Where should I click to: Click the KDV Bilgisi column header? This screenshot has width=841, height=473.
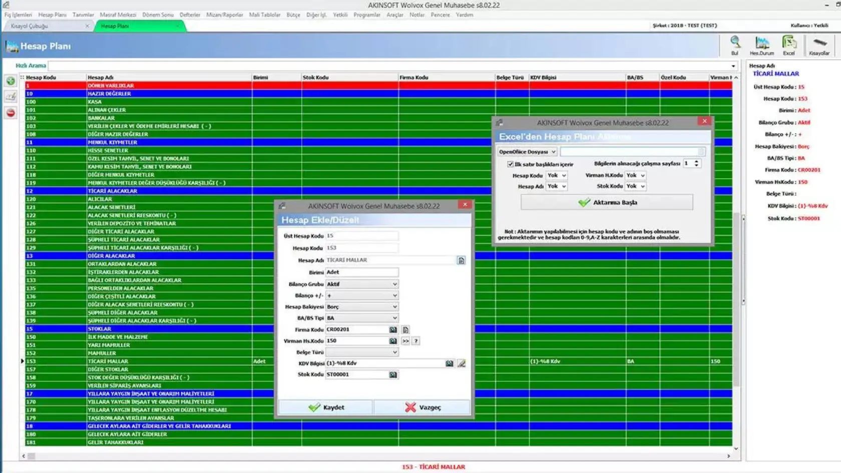577,78
